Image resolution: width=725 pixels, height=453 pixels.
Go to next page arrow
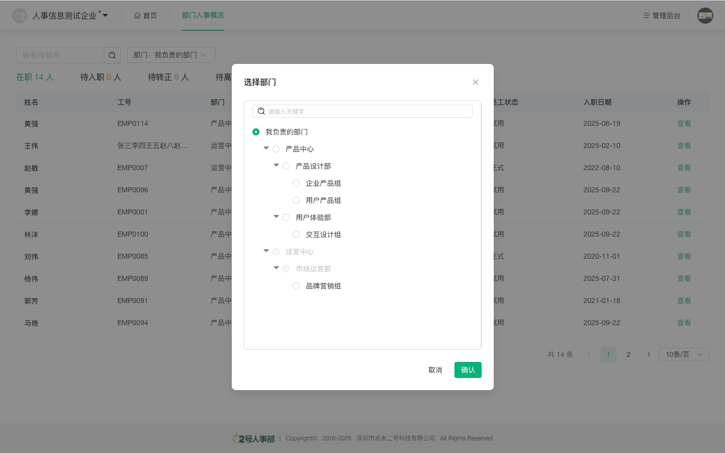[x=648, y=354]
